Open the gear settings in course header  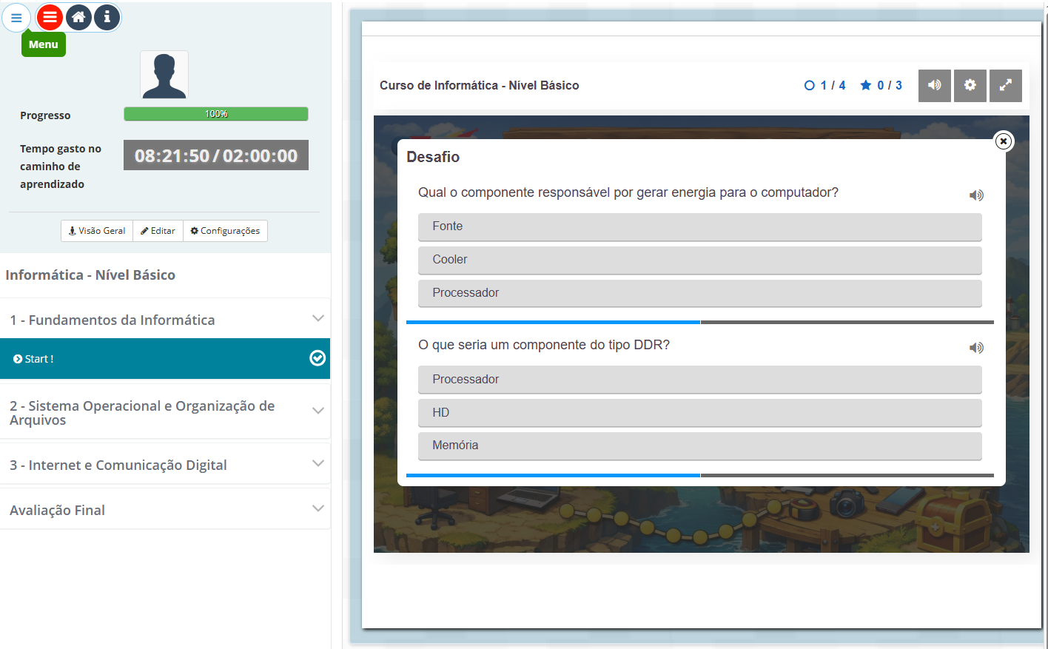coord(970,86)
